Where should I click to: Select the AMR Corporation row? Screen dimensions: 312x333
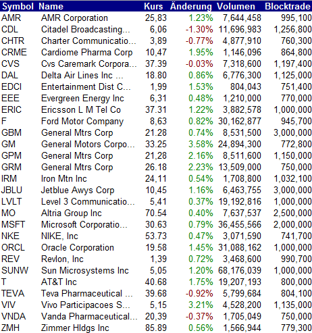(156, 18)
